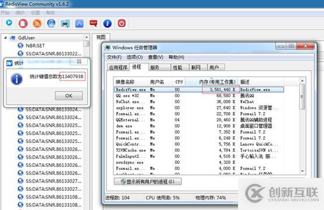Click the red power toolbar icon
324x210 pixels.
pyautogui.click(x=122, y=23)
